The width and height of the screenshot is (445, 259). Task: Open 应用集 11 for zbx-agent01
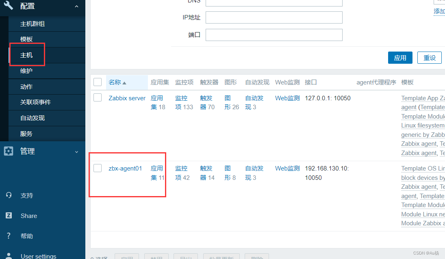[158, 173]
